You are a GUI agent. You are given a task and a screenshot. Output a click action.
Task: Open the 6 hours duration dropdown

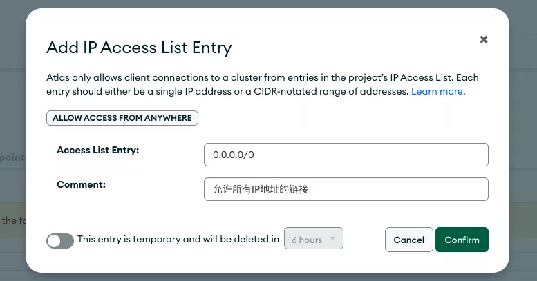(313, 239)
